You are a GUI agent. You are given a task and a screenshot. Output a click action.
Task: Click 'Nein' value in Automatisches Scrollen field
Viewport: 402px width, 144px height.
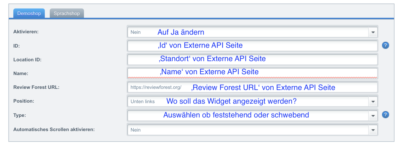click(x=136, y=130)
